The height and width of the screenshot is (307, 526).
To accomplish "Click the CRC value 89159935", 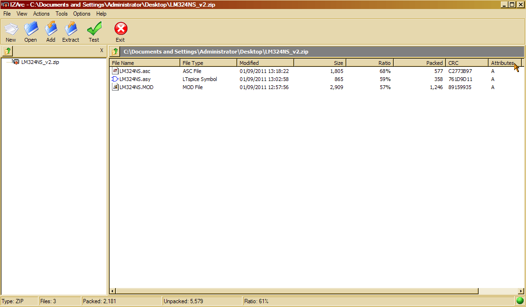I will (x=460, y=87).
